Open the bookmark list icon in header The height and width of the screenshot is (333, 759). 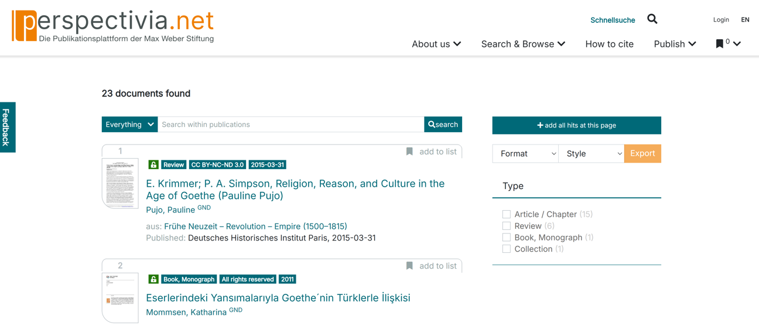[x=720, y=44]
